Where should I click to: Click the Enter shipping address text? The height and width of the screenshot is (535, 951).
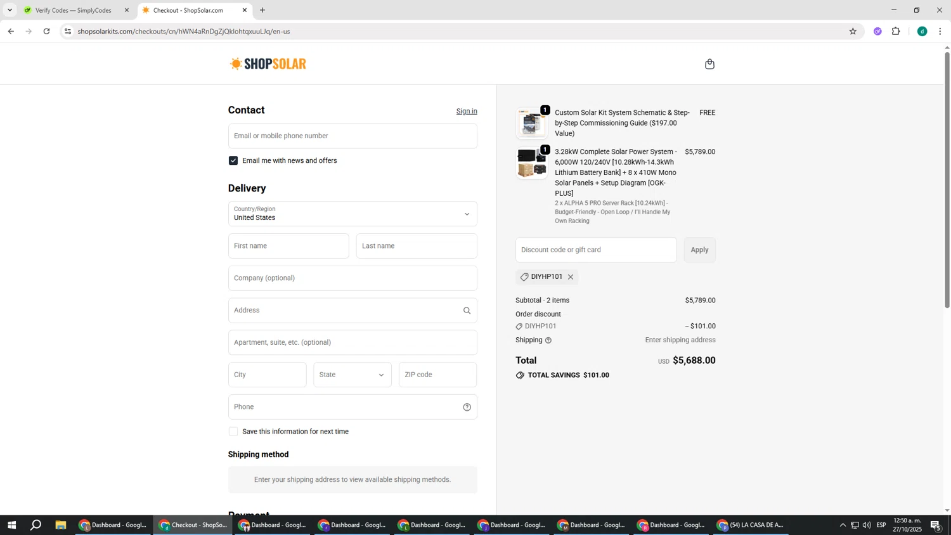click(x=680, y=340)
